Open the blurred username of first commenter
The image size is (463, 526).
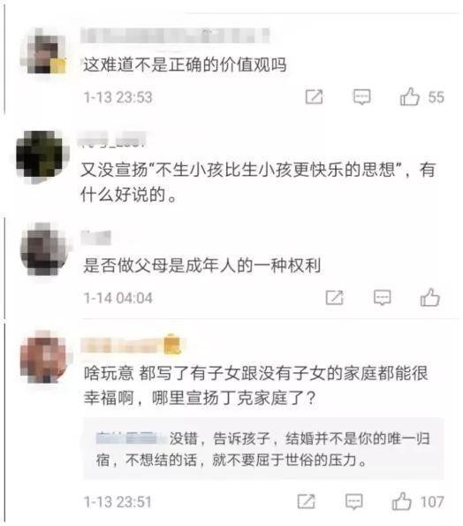coord(175,35)
